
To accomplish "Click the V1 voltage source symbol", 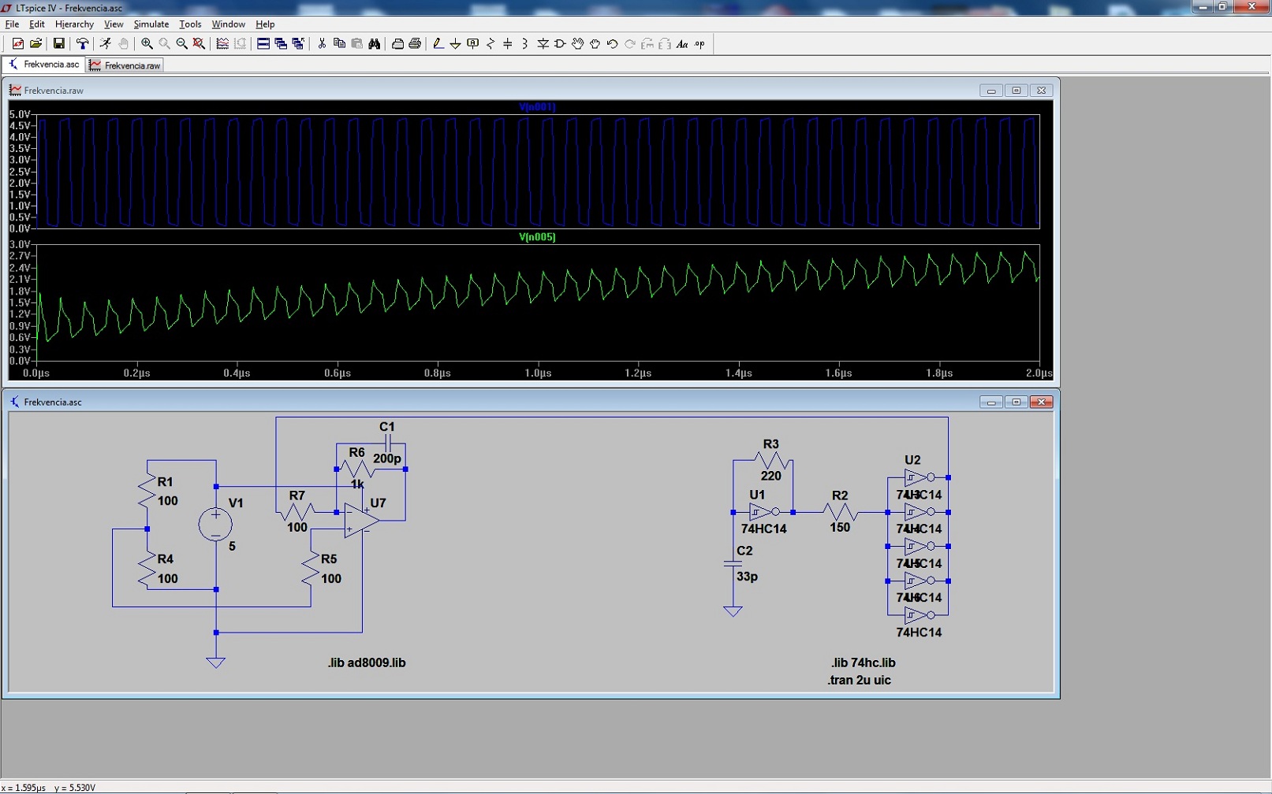I will 215,525.
